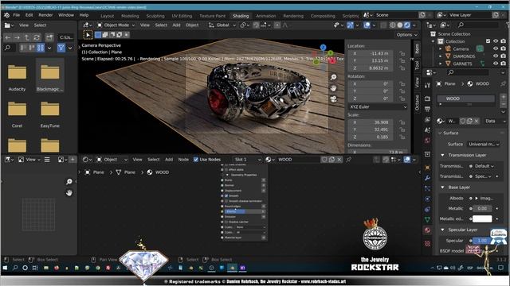This screenshot has width=510, height=286.
Task: Expand the DIAMONDS collection in outliner
Action: tap(441, 56)
